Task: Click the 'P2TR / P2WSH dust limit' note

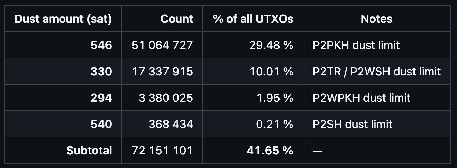Action: (377, 72)
